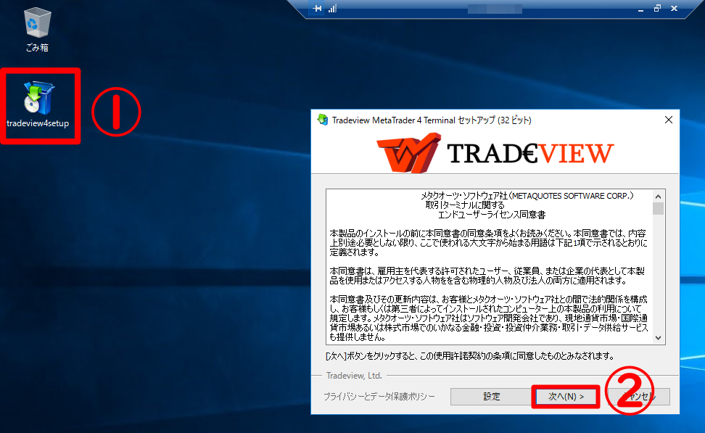Close the remote session from the connection bar
The height and width of the screenshot is (433, 705).
coord(674,8)
